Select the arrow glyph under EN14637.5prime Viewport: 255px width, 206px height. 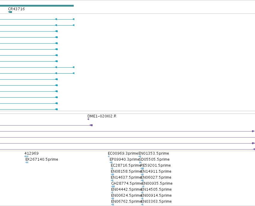point(112,180)
